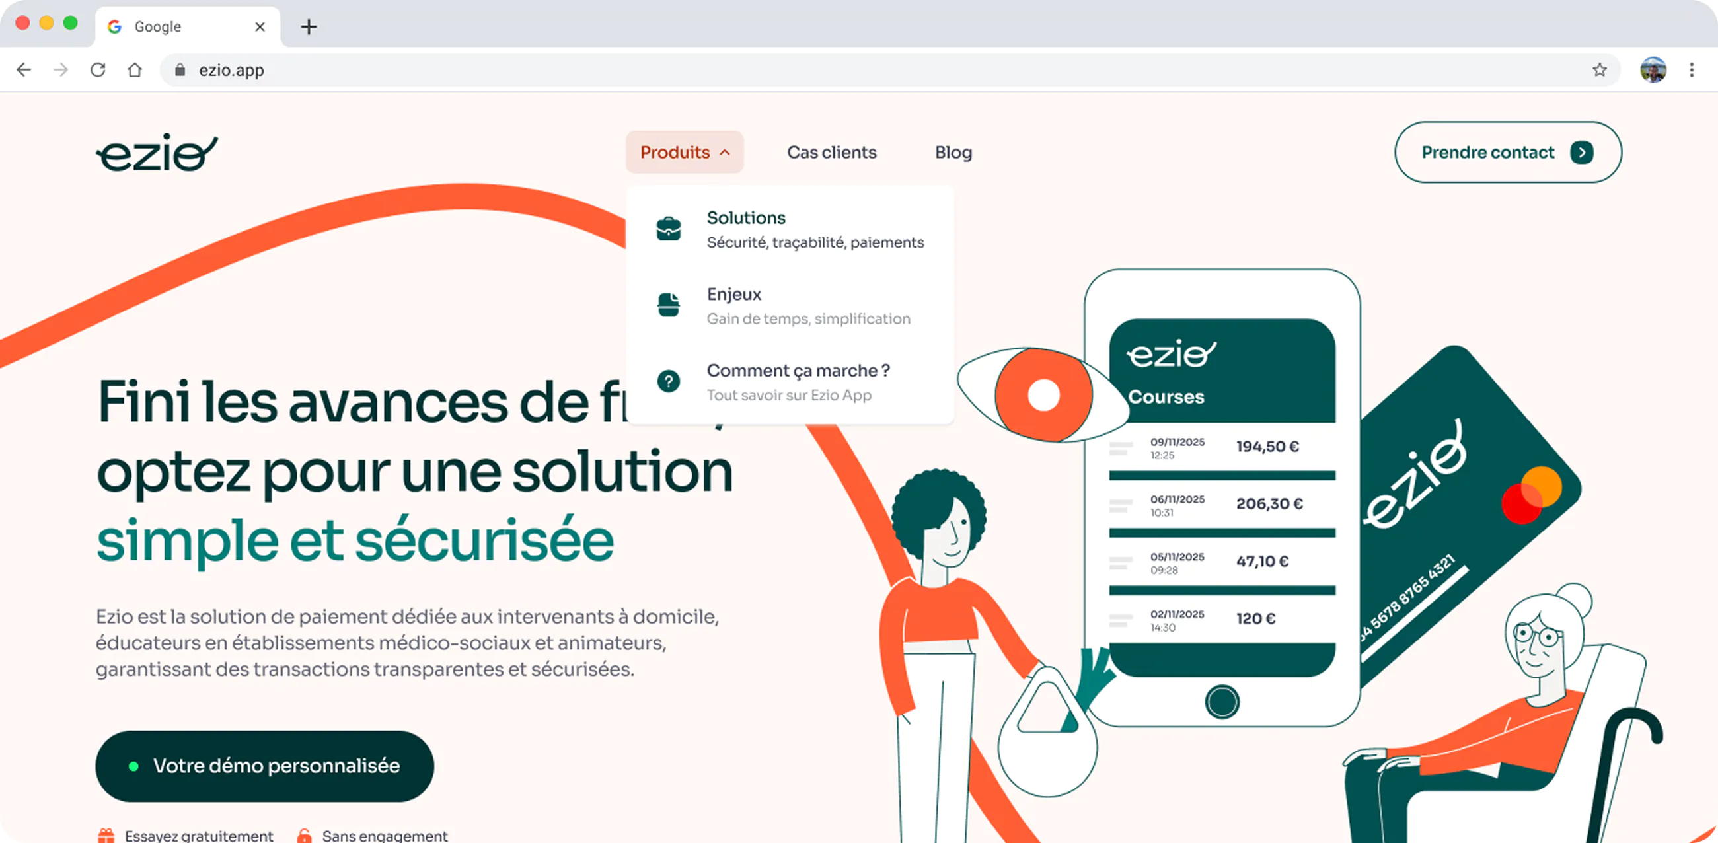This screenshot has width=1718, height=843.
Task: Select Solutions menu entry
Action: pos(790,229)
